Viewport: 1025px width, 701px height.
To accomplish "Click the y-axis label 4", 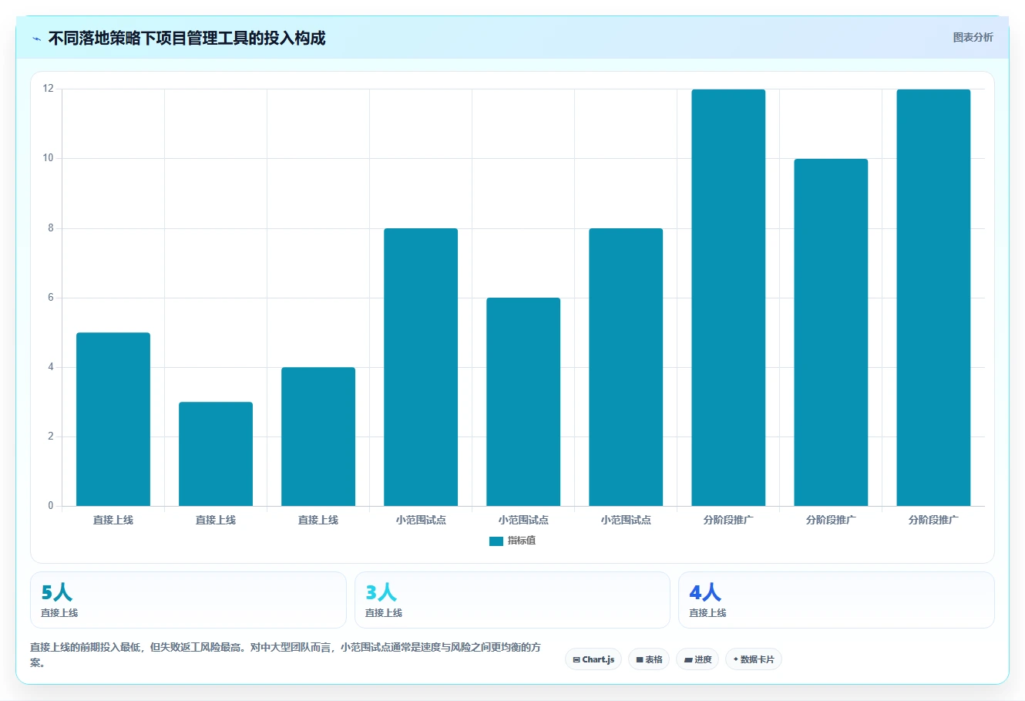I will point(51,367).
